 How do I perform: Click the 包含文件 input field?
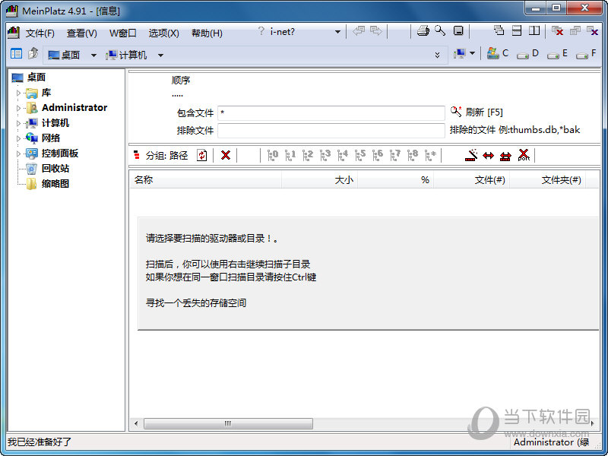[x=331, y=112]
